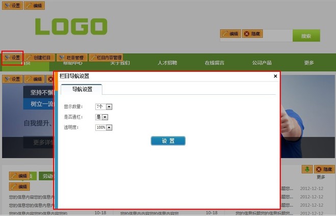
Task: Click the 编辑 button beside the search box
Action: tap(230, 34)
